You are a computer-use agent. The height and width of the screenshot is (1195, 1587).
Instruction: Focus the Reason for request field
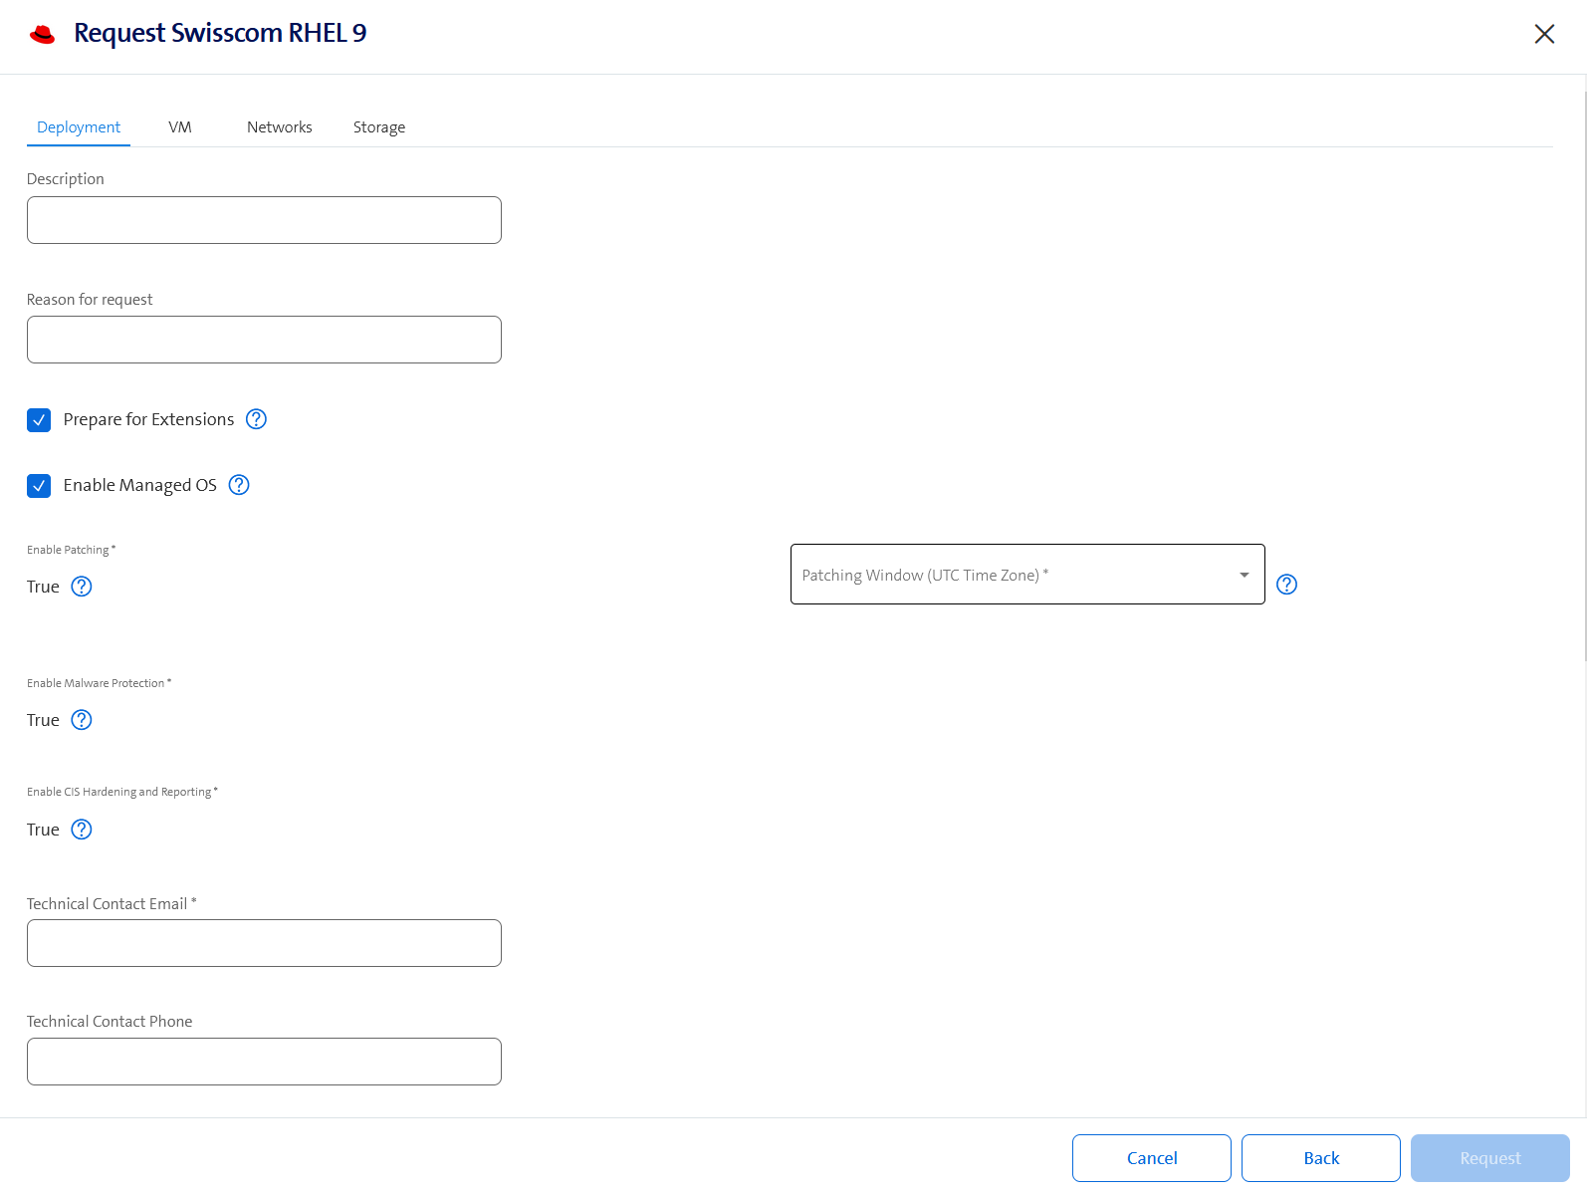(264, 340)
